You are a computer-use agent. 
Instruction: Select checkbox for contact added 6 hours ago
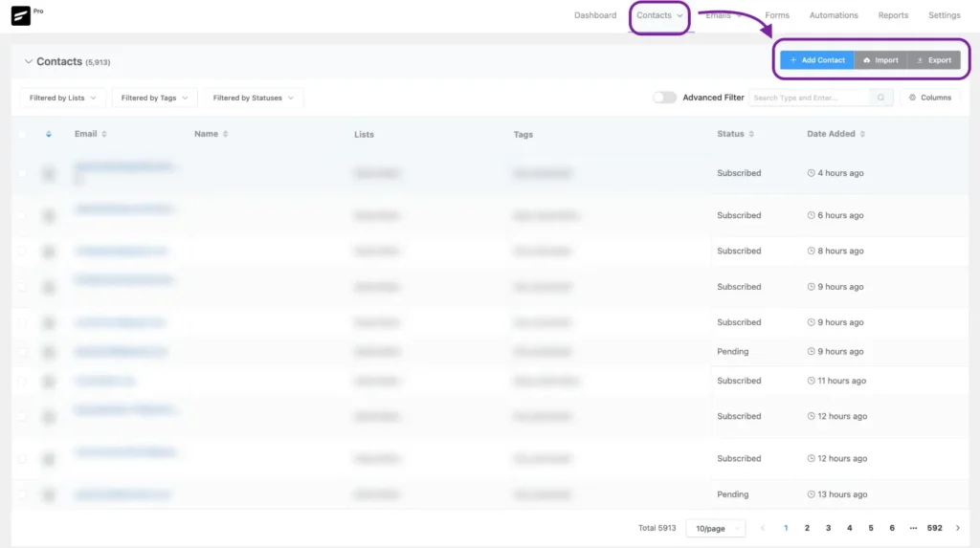(x=22, y=215)
